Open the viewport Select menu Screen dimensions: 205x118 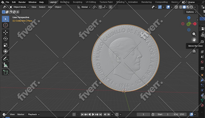pos(42,7)
